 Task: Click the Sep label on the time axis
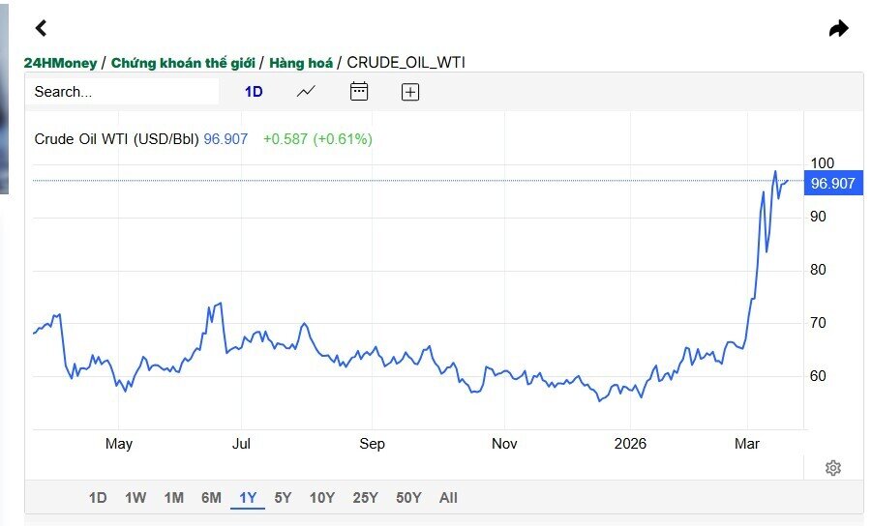[x=372, y=444]
